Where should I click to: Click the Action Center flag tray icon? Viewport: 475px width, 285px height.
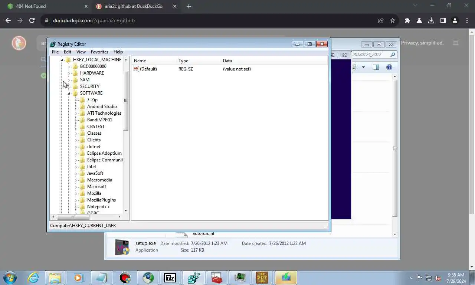[x=419, y=278]
